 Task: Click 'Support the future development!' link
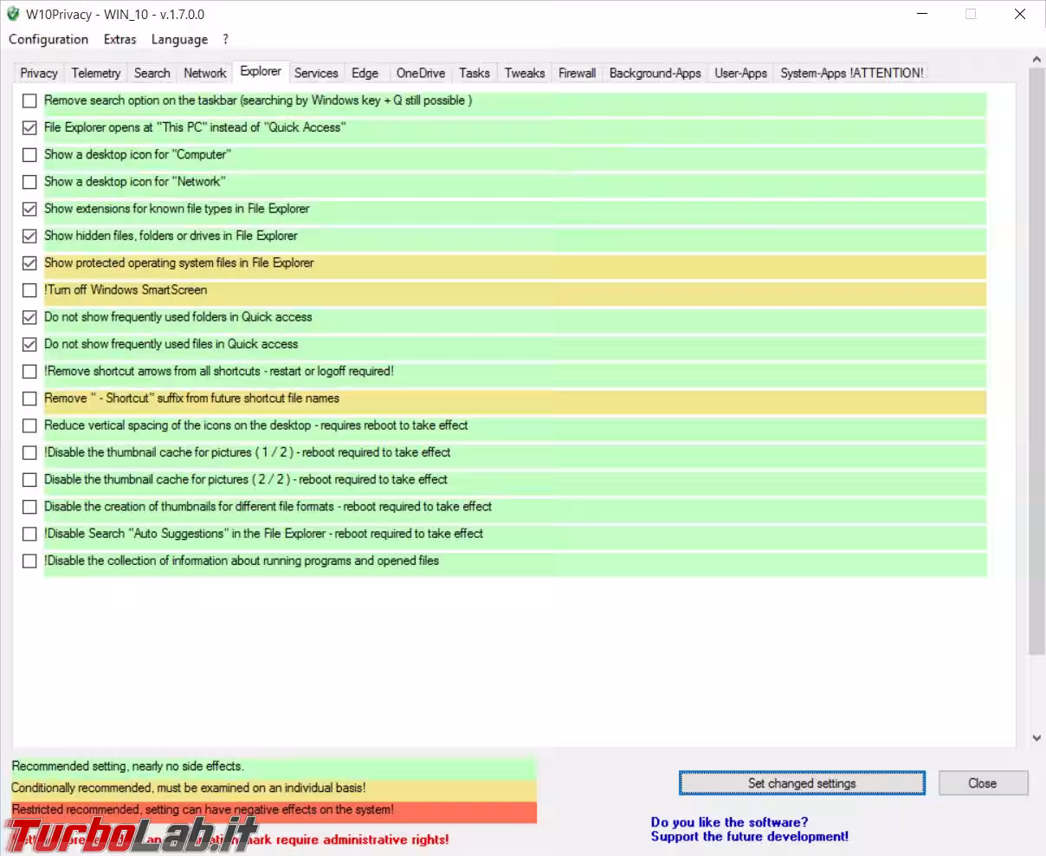(749, 837)
